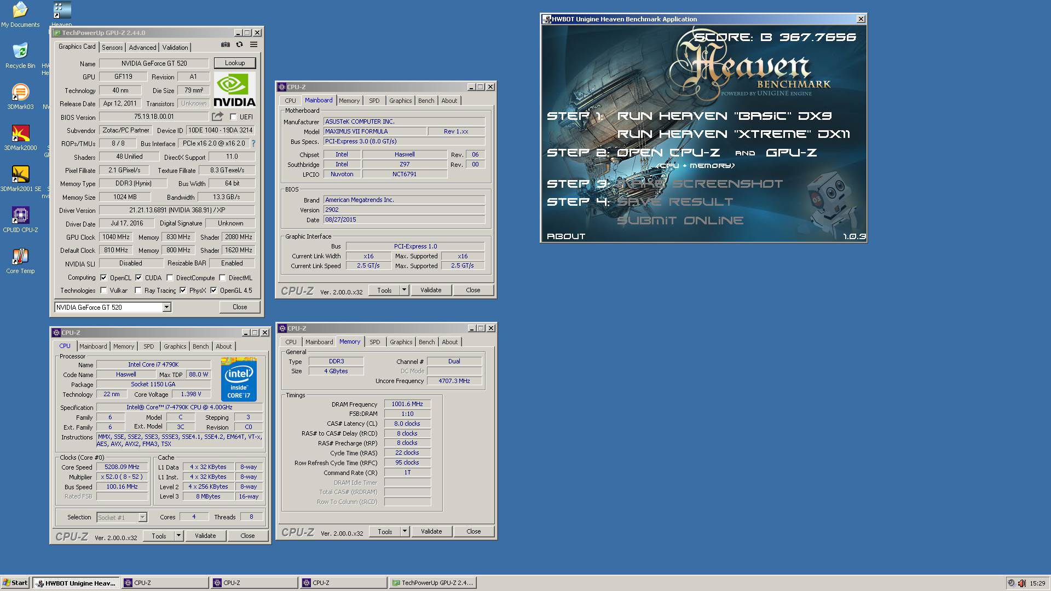
Task: Open Graphics tab in Memory CPU-Z window
Action: 401,342
